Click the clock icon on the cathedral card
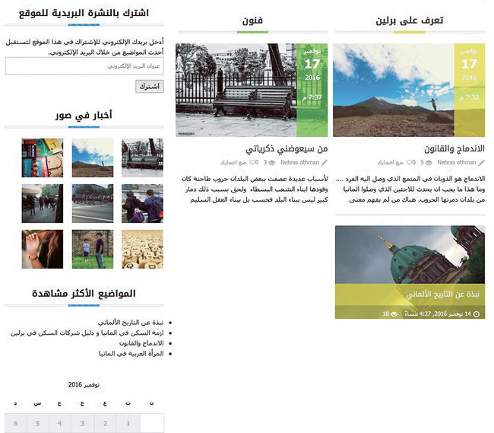Screen dimensions: 494x433 click(477, 314)
